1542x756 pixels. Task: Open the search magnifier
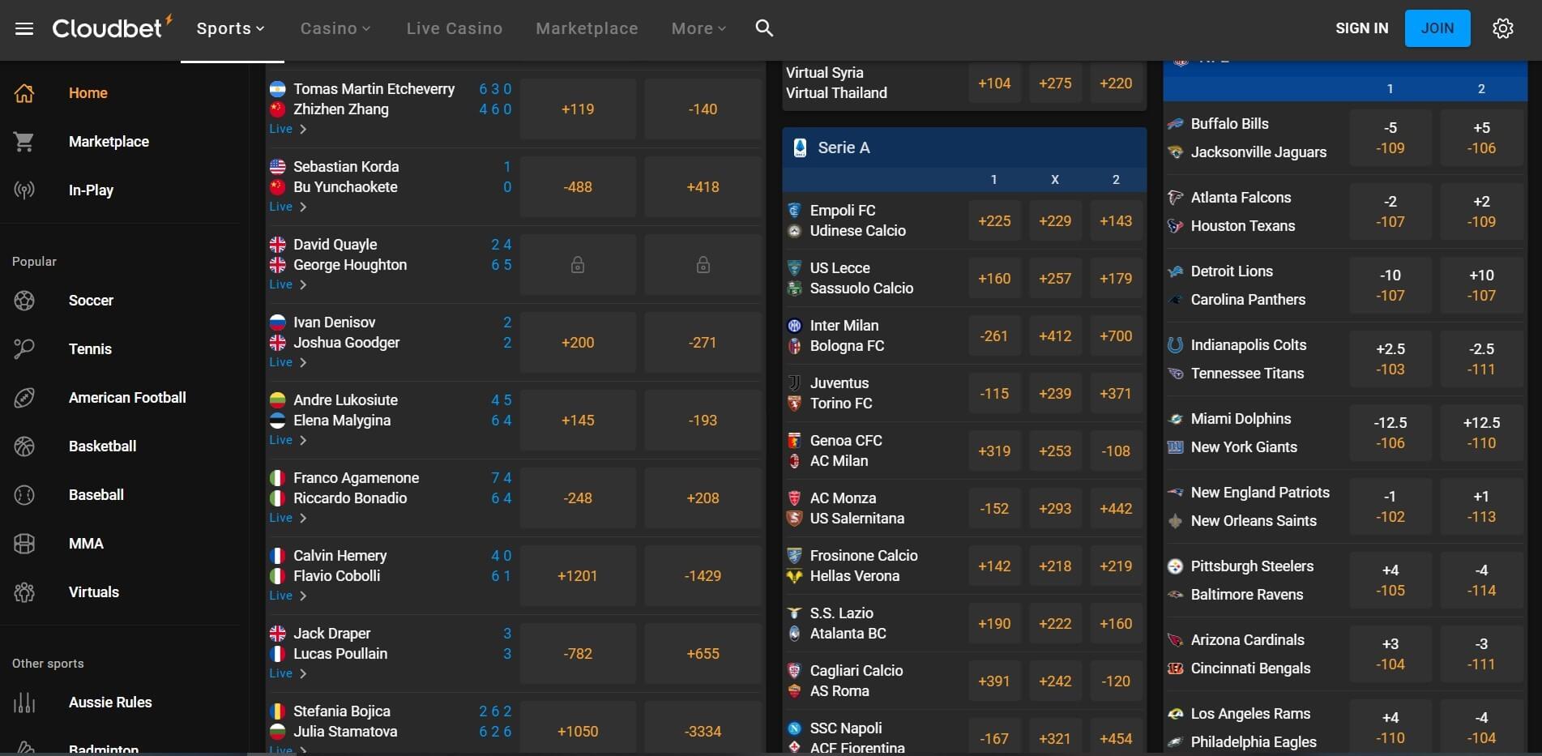point(764,28)
